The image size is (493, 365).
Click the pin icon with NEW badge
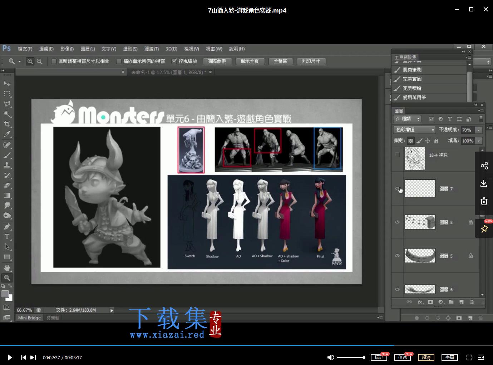point(484,229)
